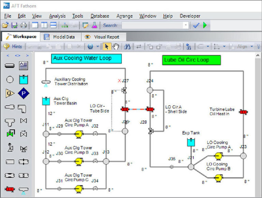
Task: Toggle single-pane window layout
Action: point(35,25)
